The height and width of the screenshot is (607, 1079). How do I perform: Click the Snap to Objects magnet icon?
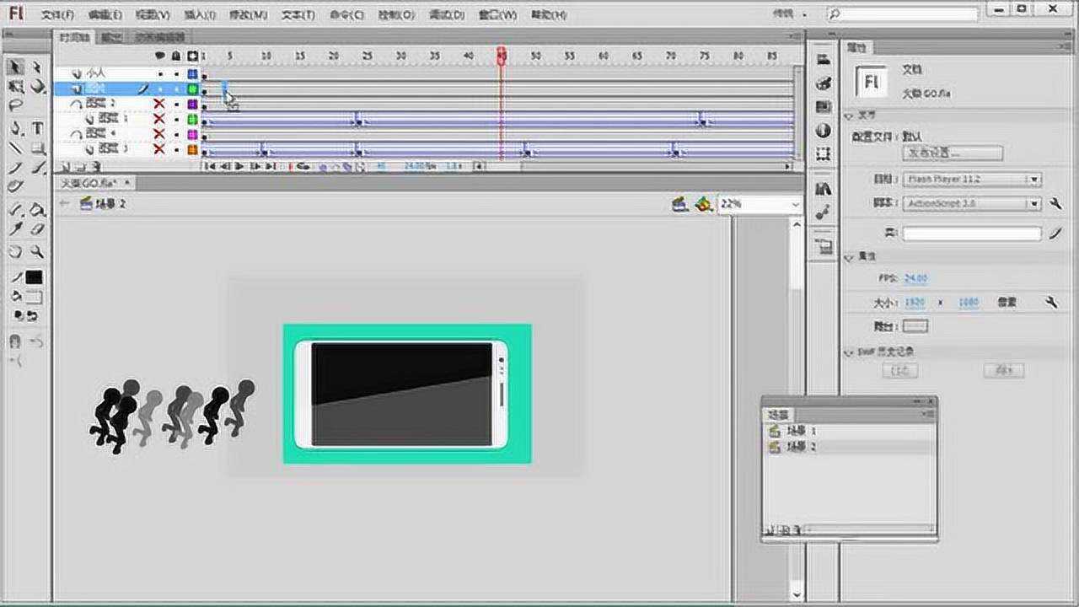[14, 341]
